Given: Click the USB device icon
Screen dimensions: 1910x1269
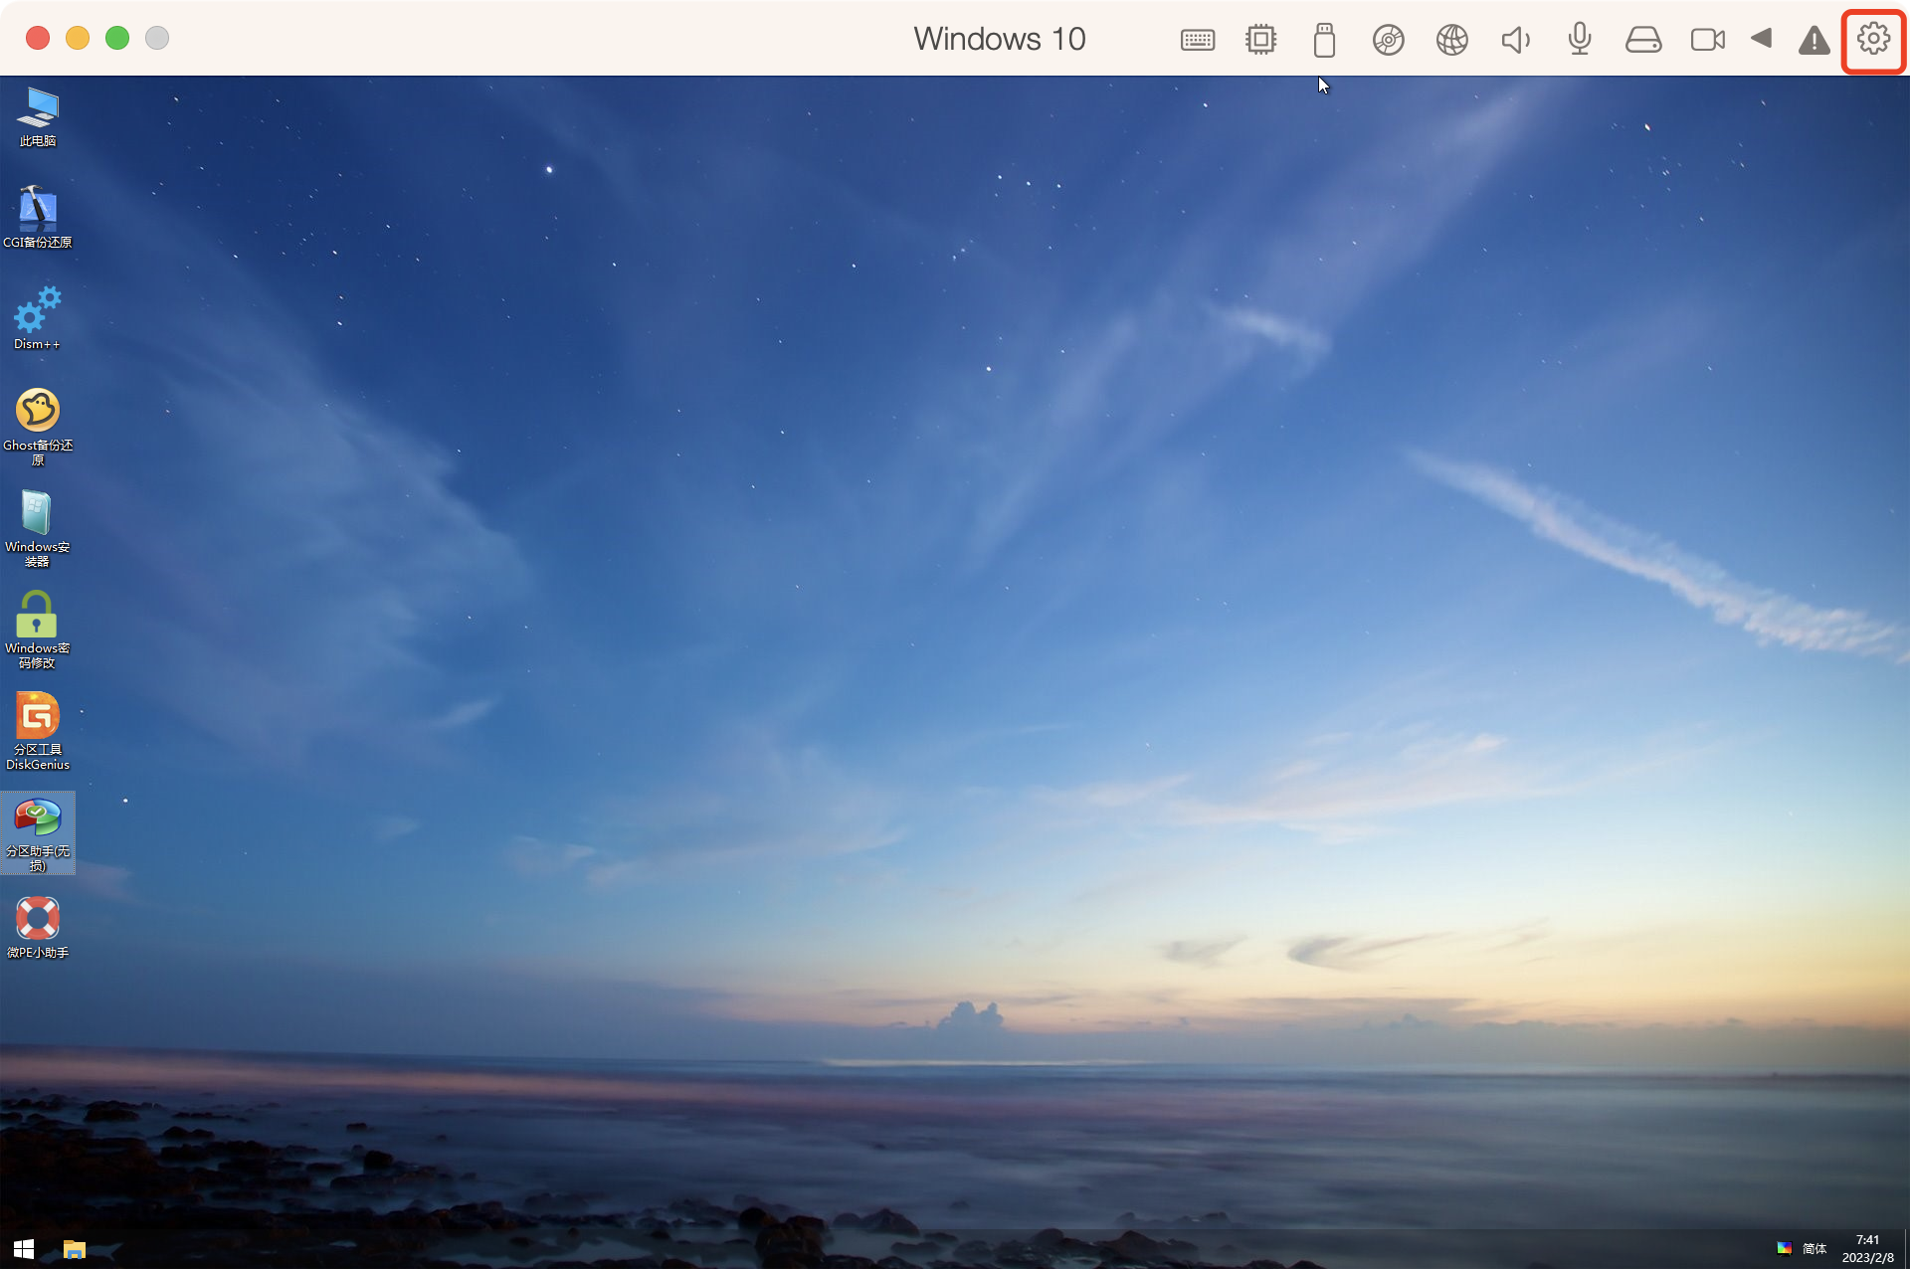Looking at the screenshot, I should click(x=1324, y=40).
